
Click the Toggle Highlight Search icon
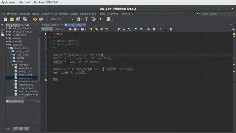(107, 29)
